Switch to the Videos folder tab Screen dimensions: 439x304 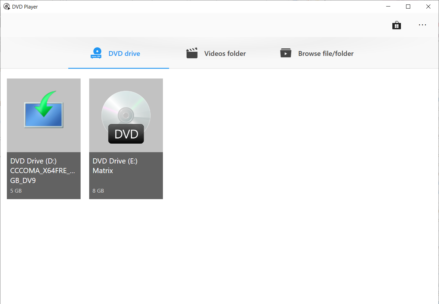[225, 53]
